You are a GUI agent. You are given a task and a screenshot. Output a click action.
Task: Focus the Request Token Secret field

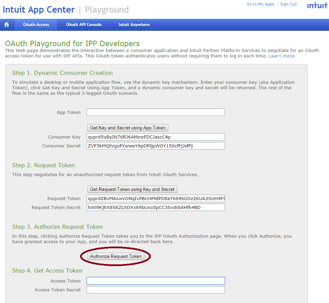click(156, 207)
